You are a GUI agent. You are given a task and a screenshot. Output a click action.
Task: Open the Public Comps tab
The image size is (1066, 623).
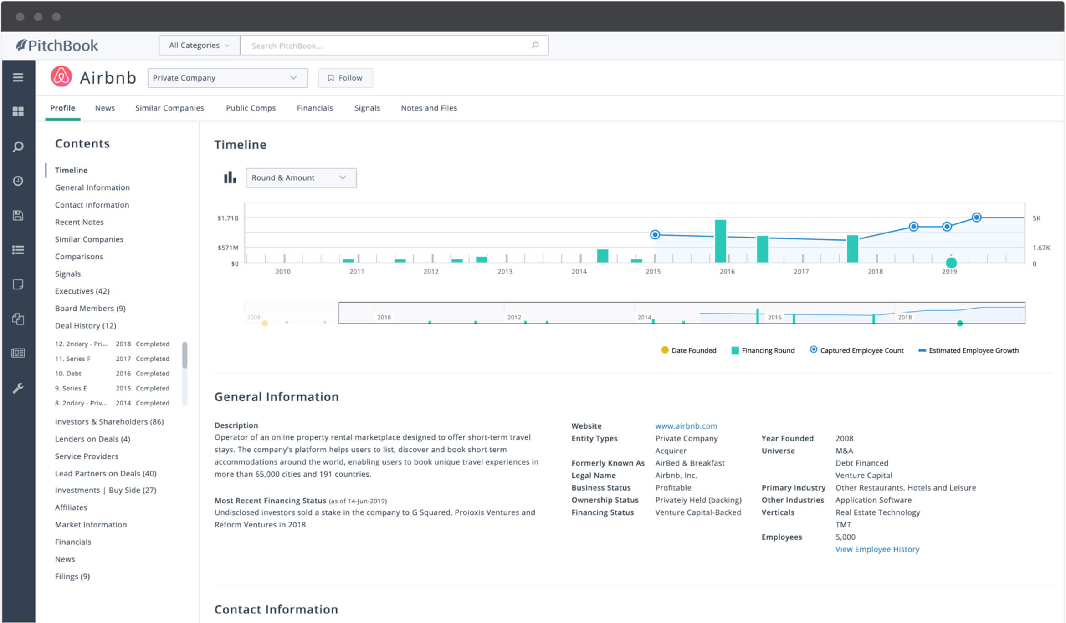pyautogui.click(x=251, y=108)
